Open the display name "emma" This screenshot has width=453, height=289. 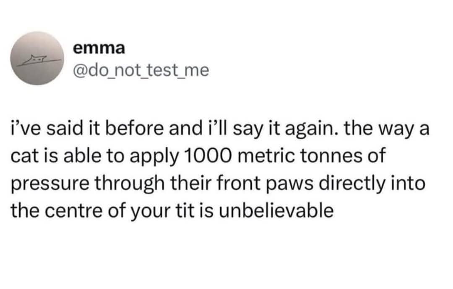(x=99, y=48)
